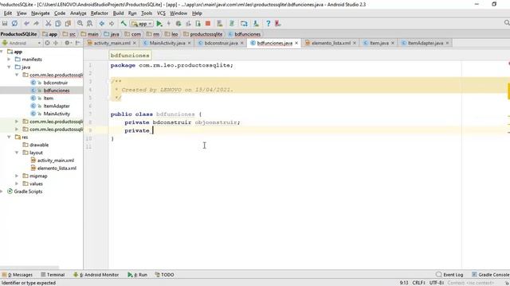This screenshot has height=286, width=510.
Task: Run the app with green play icon
Action: [x=159, y=23]
